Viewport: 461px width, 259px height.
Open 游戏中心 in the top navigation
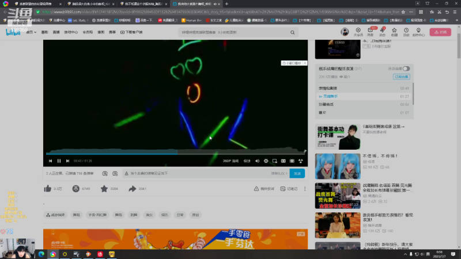[x=71, y=32]
